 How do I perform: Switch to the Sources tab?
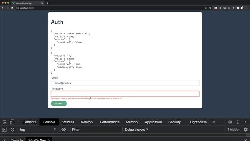pos(68,122)
